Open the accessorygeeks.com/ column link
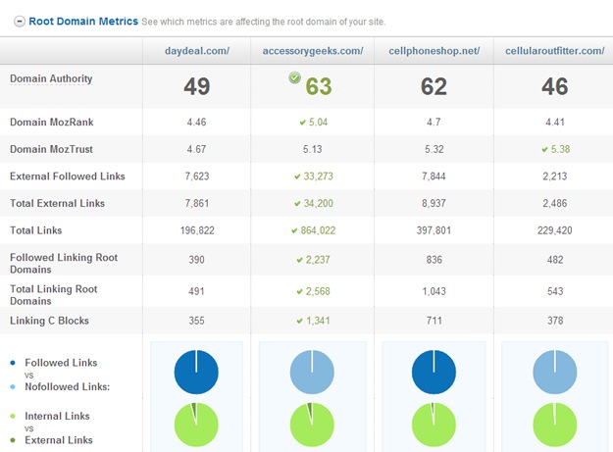 313,51
